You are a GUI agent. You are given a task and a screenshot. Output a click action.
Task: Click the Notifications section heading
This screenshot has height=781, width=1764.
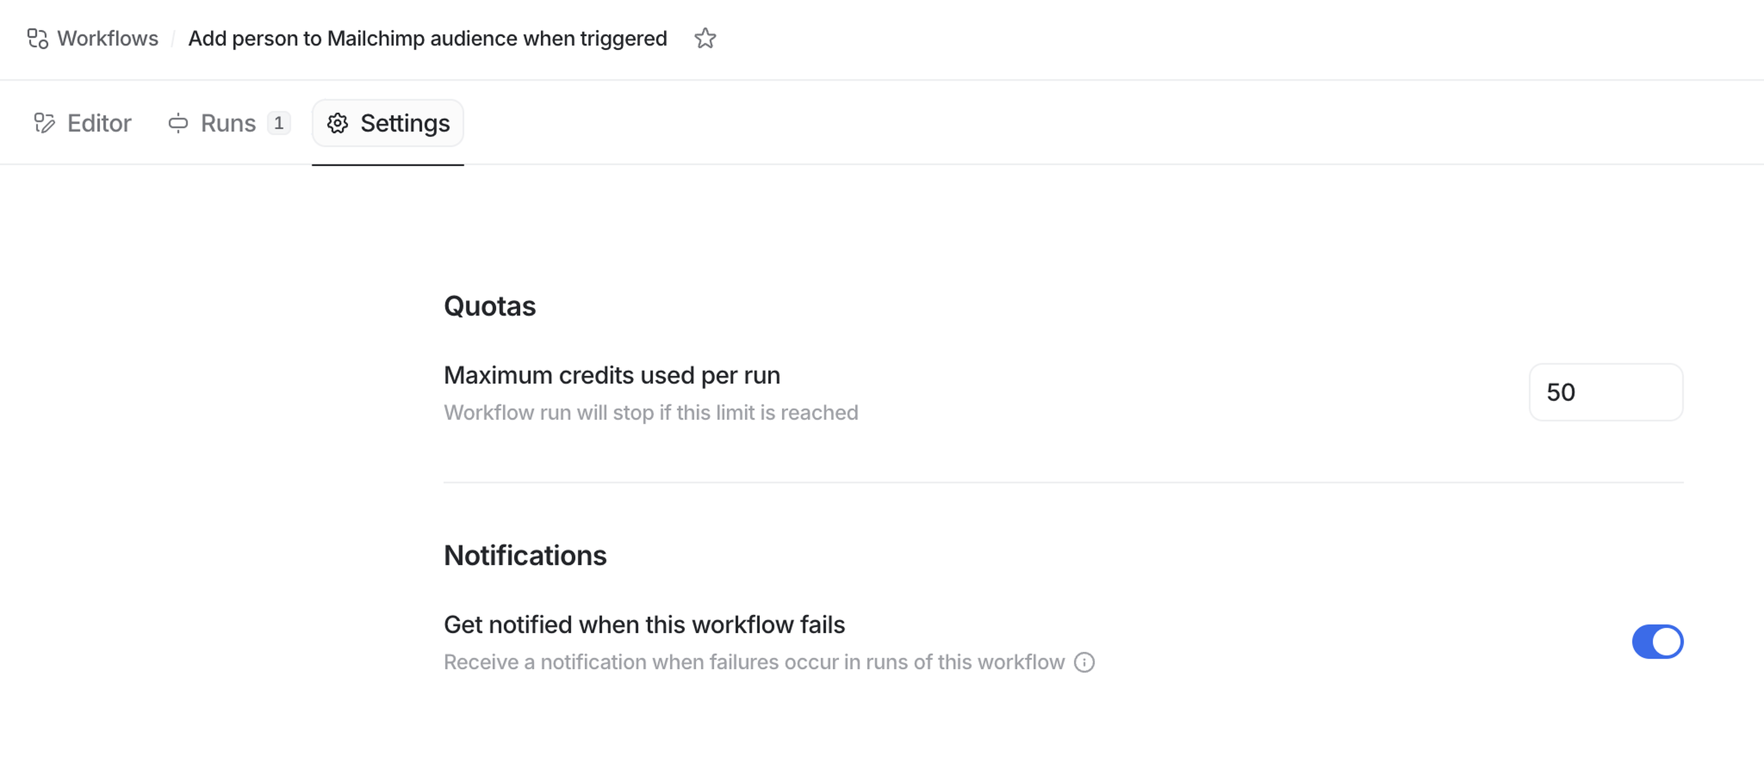tap(525, 556)
